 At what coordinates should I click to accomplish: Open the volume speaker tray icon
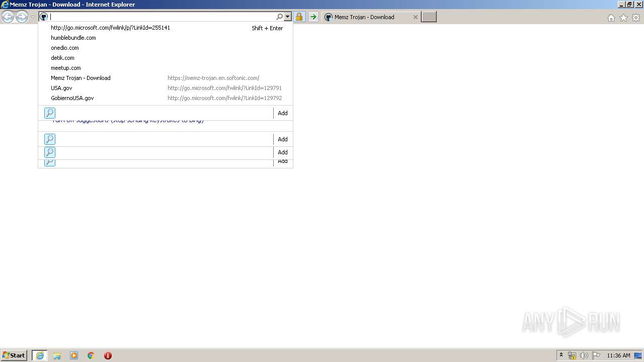tap(584, 355)
